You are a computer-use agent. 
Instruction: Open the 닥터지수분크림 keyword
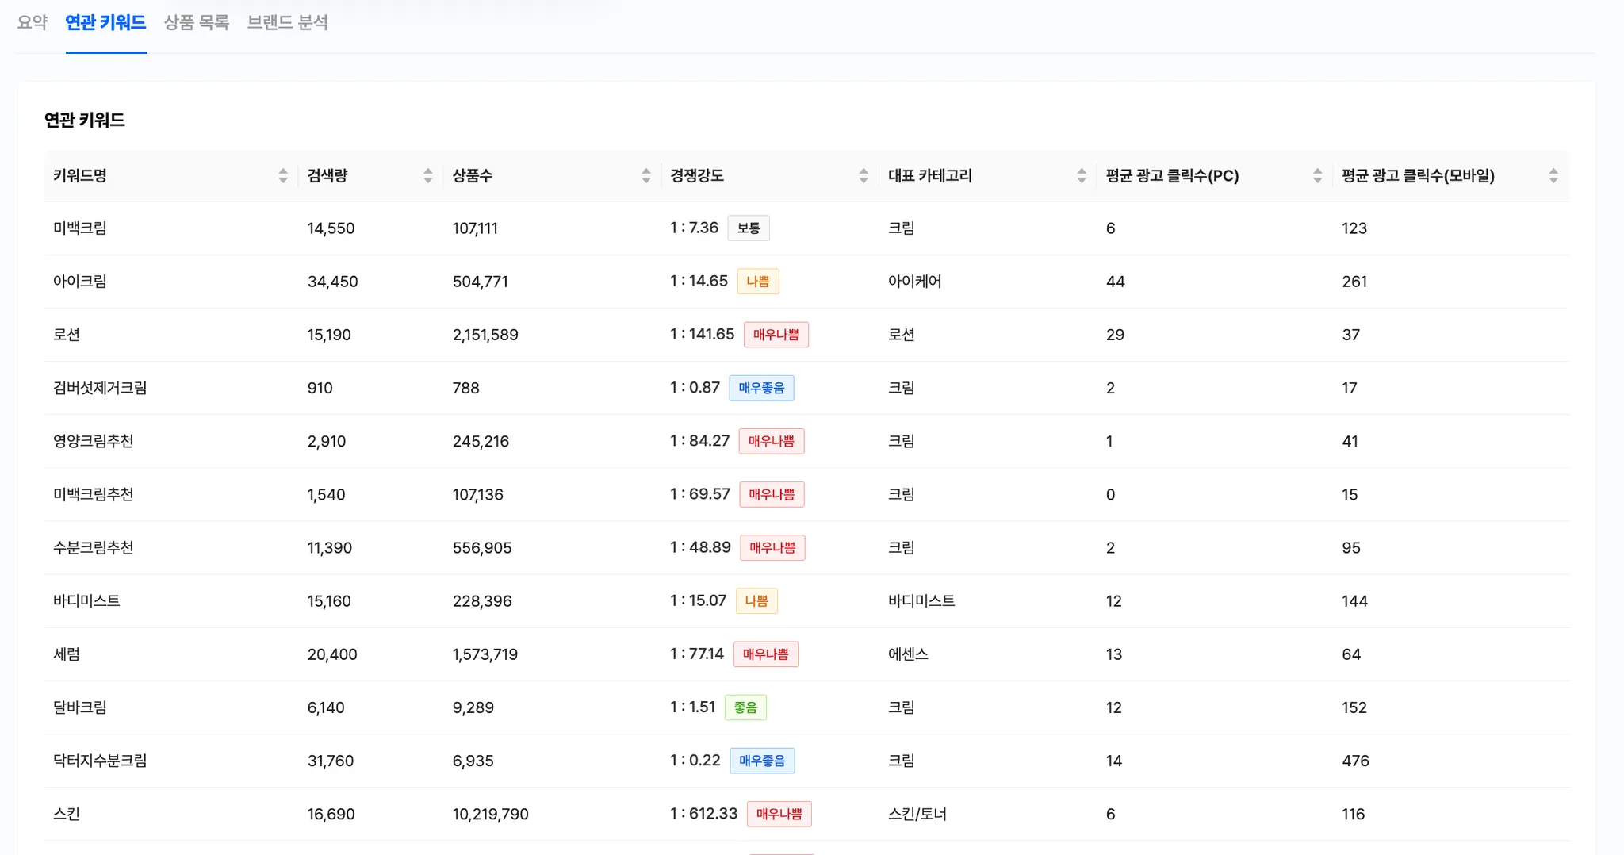(x=100, y=761)
